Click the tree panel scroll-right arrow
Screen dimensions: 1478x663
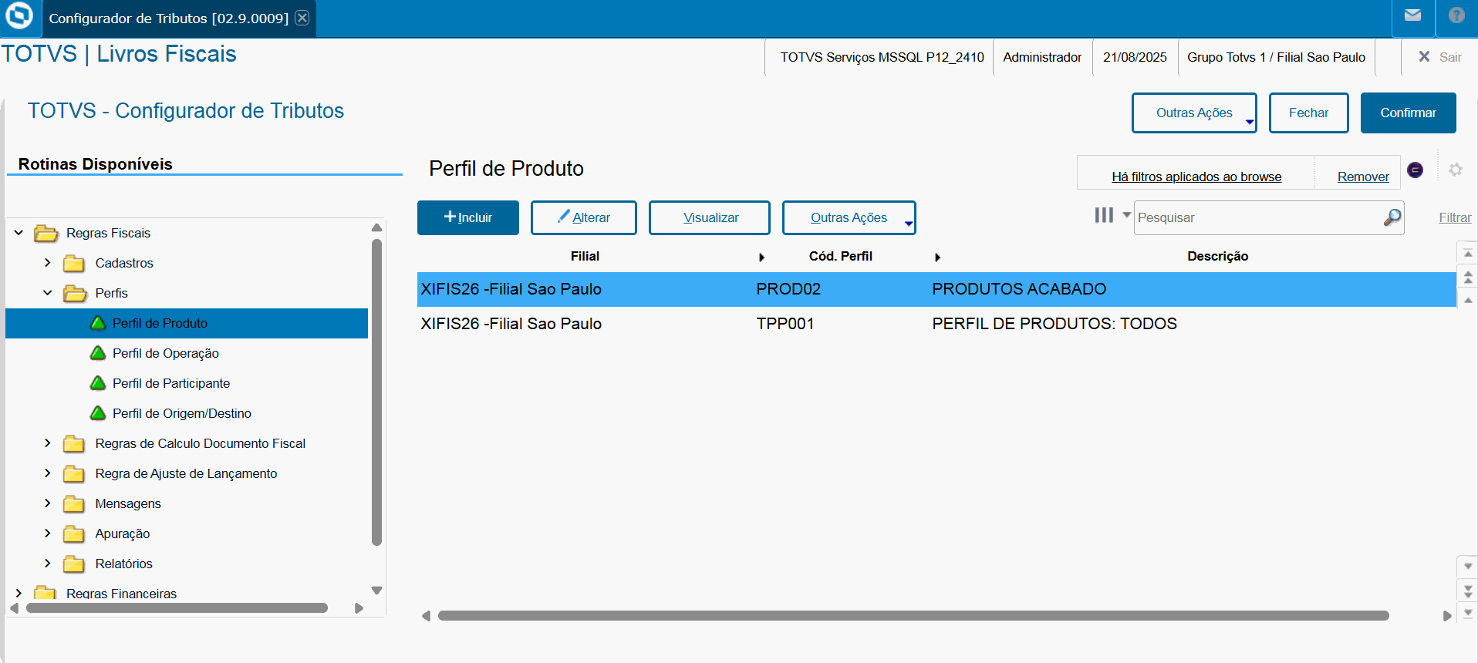359,608
